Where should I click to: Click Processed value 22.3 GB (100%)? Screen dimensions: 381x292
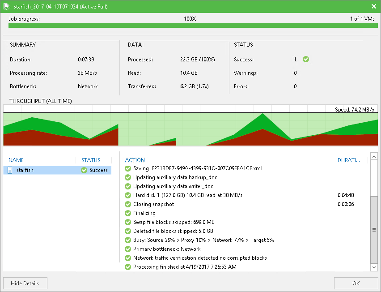[x=198, y=60]
